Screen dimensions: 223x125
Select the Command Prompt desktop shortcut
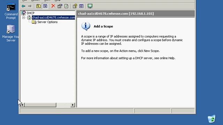pos(11,11)
